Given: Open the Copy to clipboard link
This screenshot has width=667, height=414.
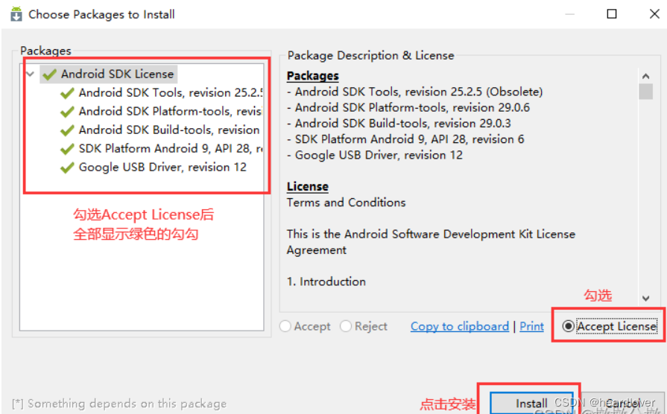Looking at the screenshot, I should pos(459,326).
